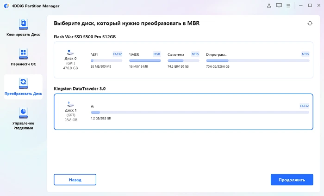324x196 pixels.
Task: Click the 'Kingston DataTraveler 3.0' heading
Action: pyautogui.click(x=80, y=89)
